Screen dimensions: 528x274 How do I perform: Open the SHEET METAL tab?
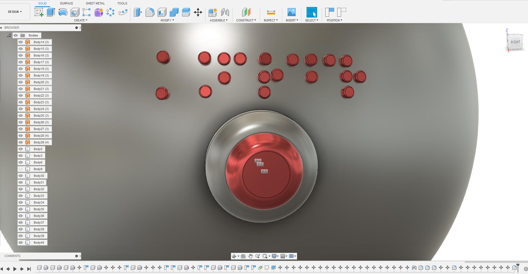click(95, 3)
